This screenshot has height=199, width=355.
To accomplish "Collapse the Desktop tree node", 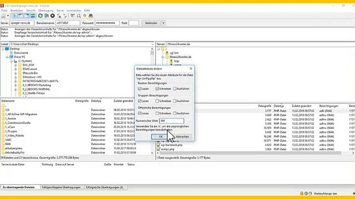I will click(3, 49).
